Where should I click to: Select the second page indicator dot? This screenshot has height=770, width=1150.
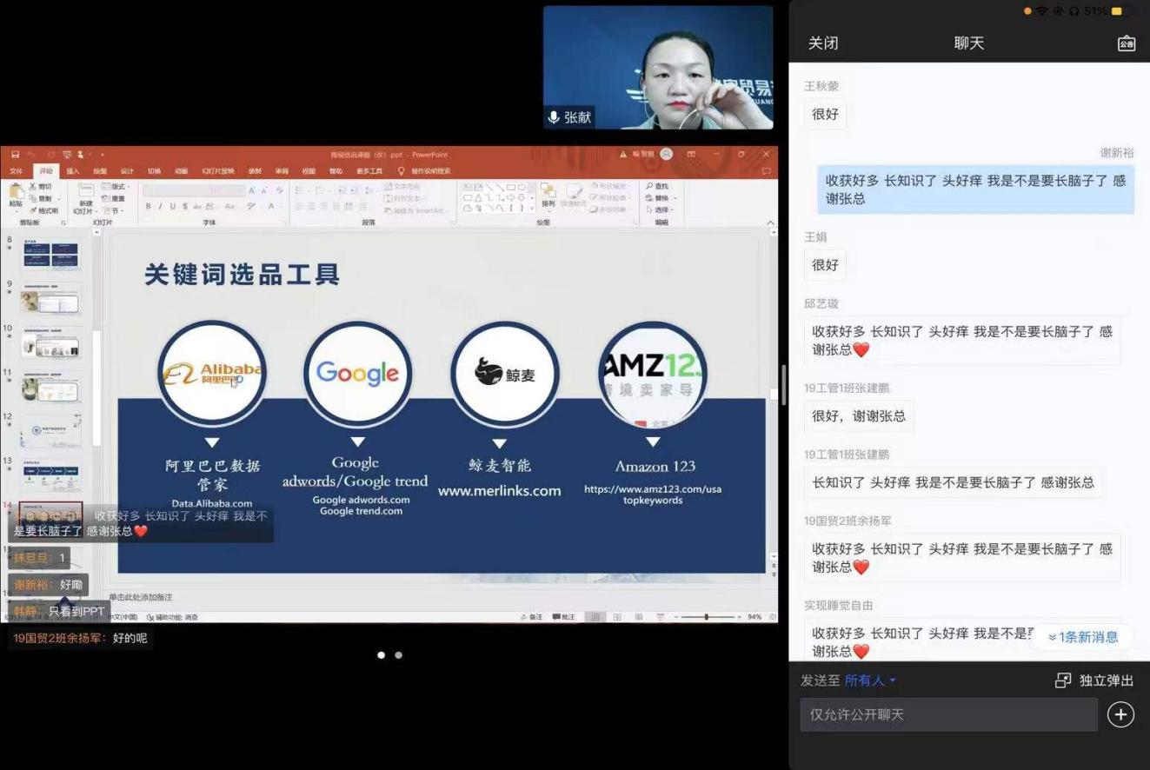point(398,655)
